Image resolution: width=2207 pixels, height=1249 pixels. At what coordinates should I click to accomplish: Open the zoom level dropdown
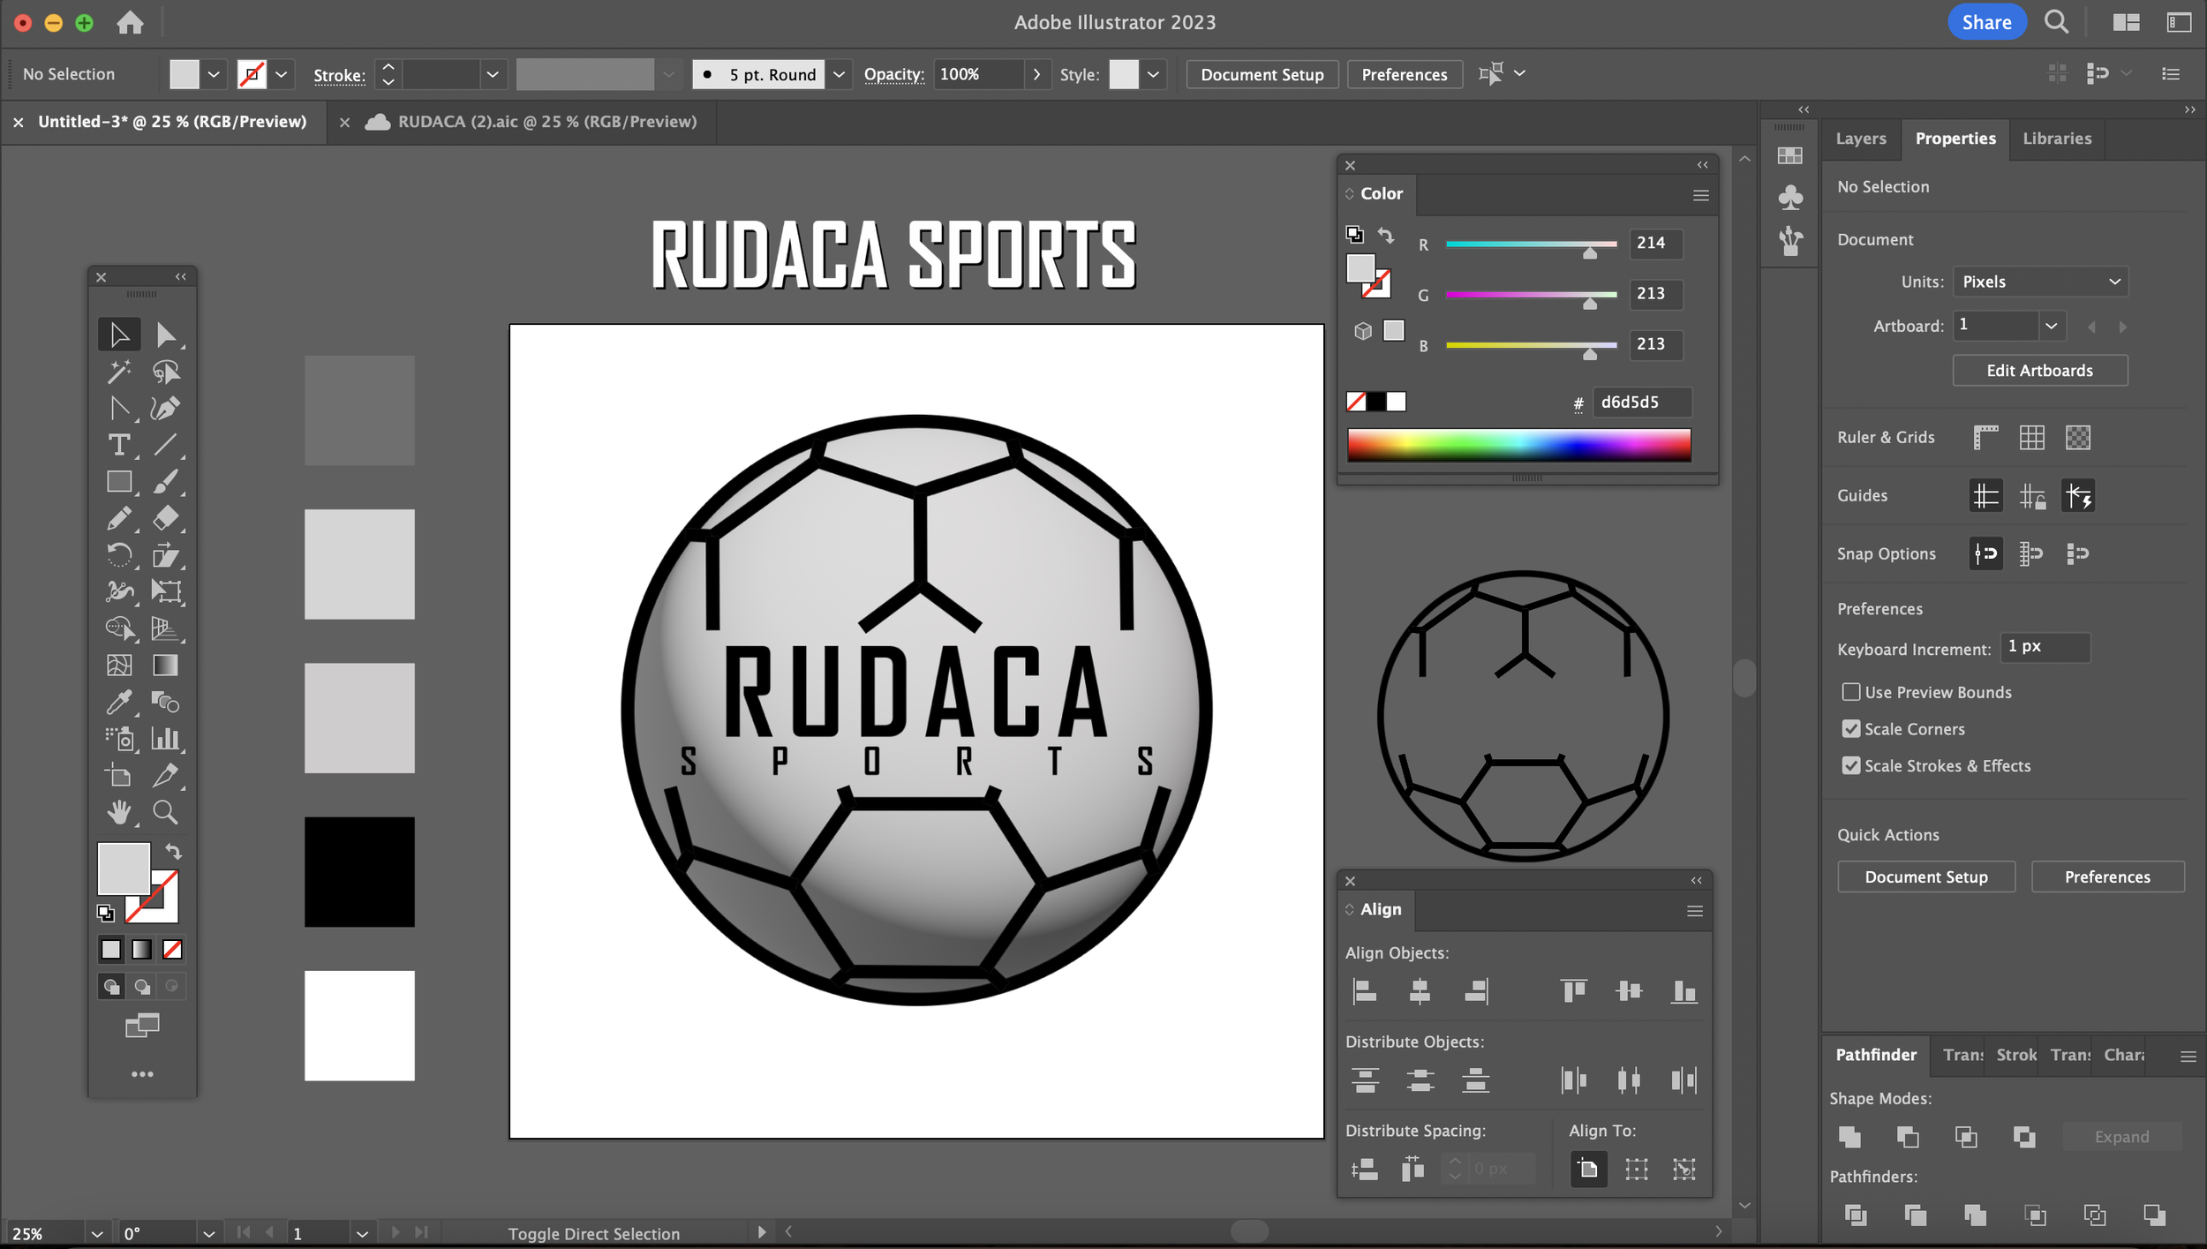[97, 1233]
